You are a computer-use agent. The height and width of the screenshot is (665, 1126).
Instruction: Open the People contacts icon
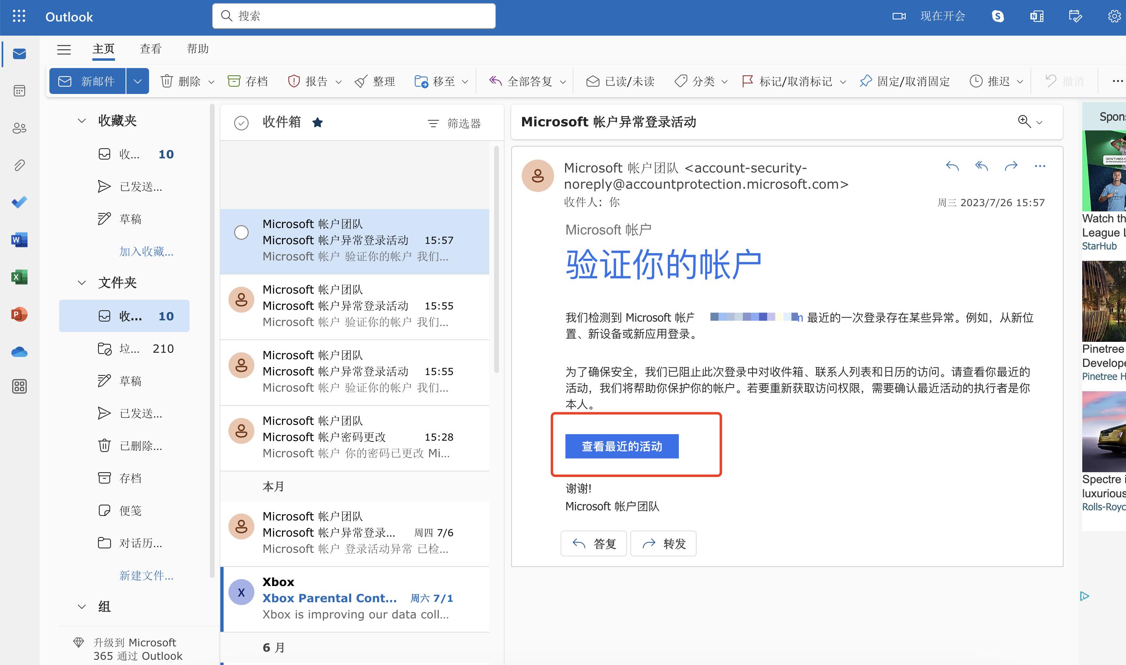click(x=19, y=128)
